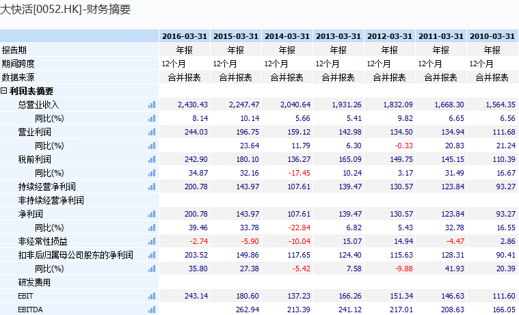Click the 营业利润 row label
This screenshot has height=315, width=519.
point(34,132)
